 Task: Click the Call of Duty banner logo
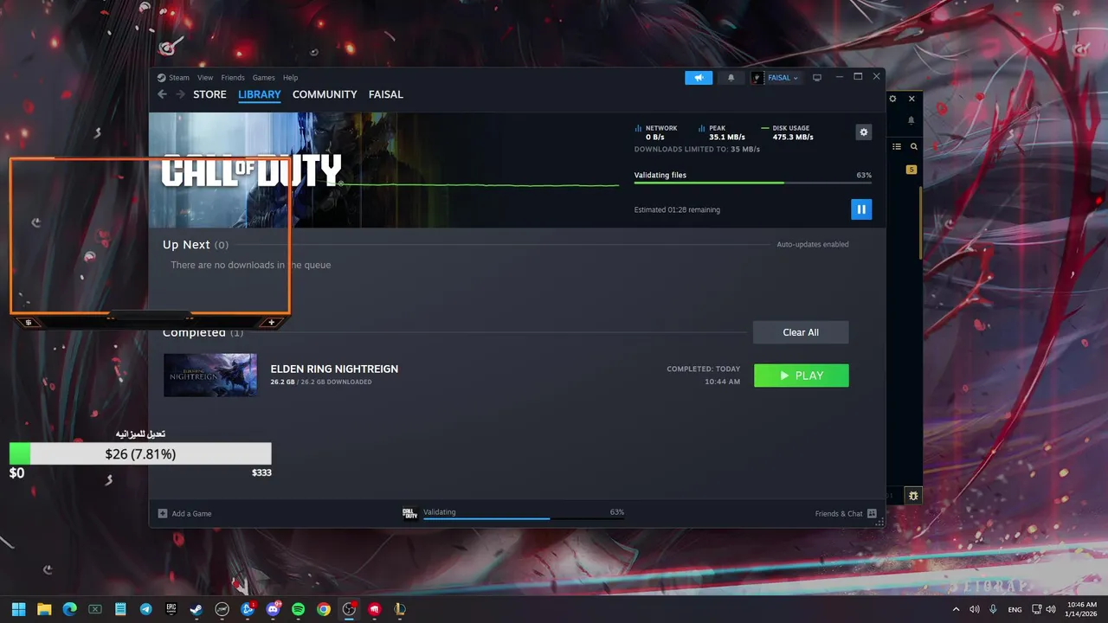click(x=251, y=171)
